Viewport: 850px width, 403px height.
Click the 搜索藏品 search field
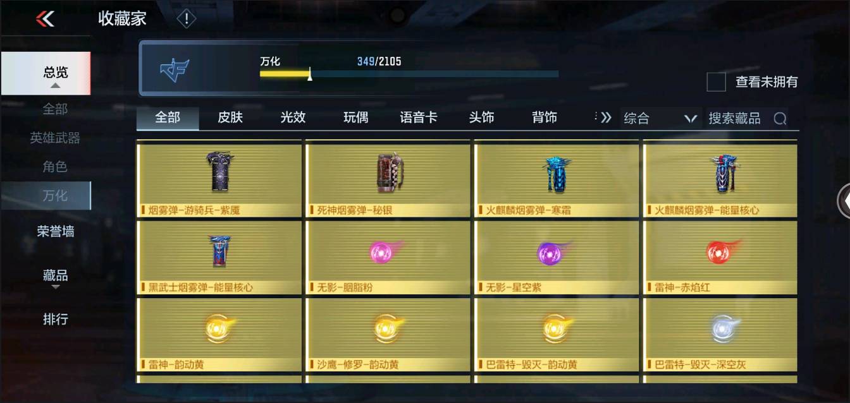coord(749,118)
